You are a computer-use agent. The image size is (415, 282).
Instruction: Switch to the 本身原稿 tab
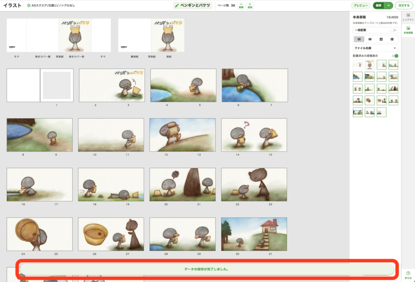coord(408,30)
